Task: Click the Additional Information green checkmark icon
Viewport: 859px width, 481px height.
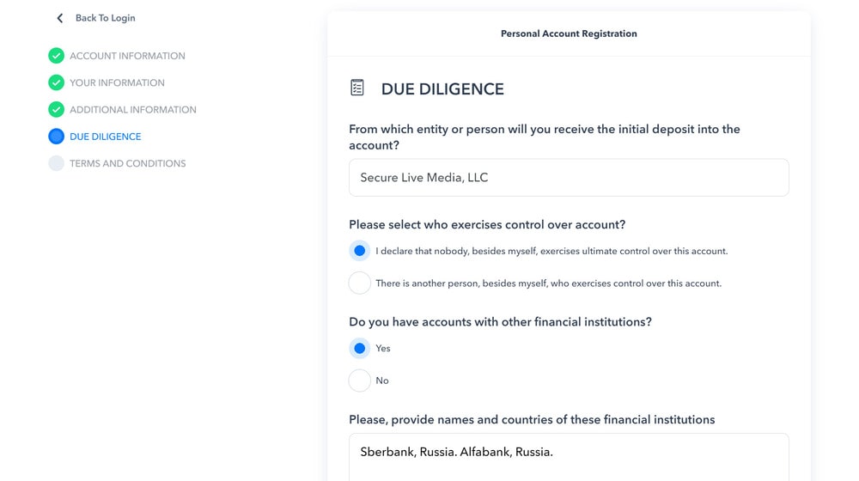Action: (x=56, y=110)
